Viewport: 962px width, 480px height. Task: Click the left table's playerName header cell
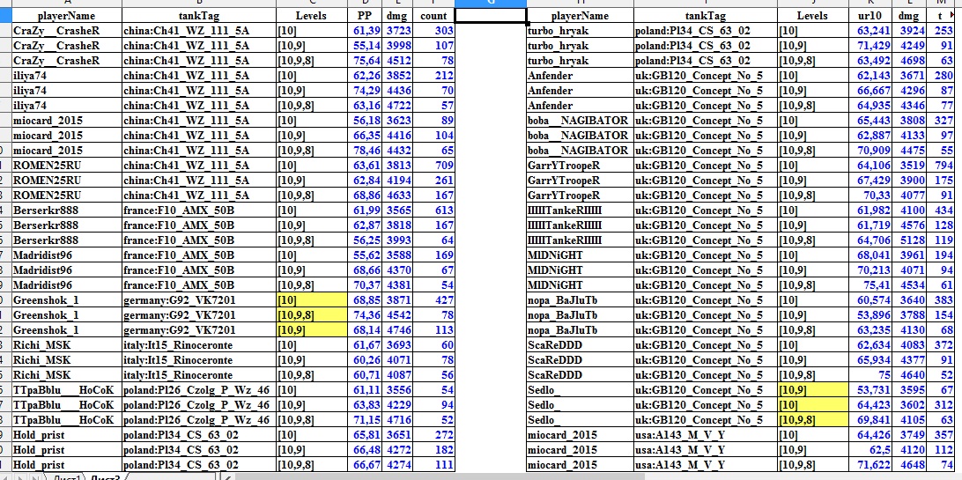coord(67,15)
